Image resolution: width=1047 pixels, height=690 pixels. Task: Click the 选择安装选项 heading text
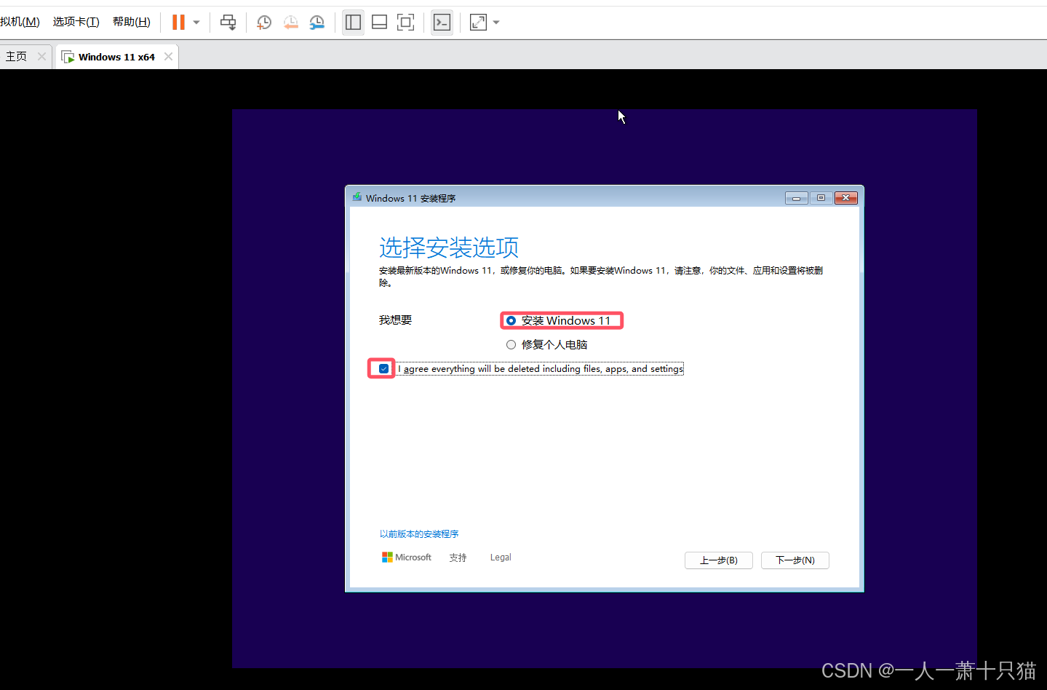click(x=449, y=247)
